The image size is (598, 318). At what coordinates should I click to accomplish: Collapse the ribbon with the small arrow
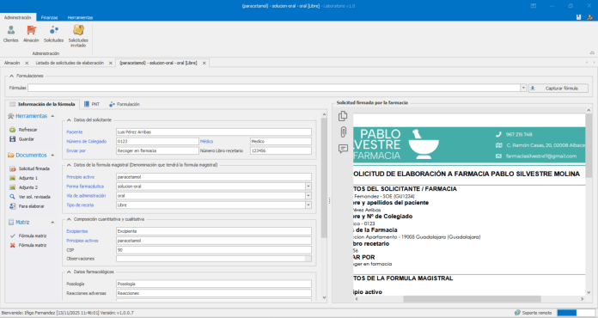[x=592, y=53]
